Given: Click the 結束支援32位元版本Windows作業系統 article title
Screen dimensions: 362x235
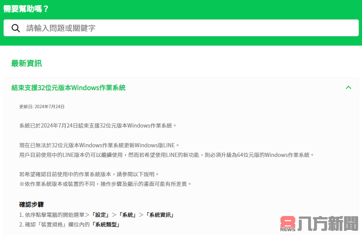Looking at the screenshot, I should pos(68,88).
